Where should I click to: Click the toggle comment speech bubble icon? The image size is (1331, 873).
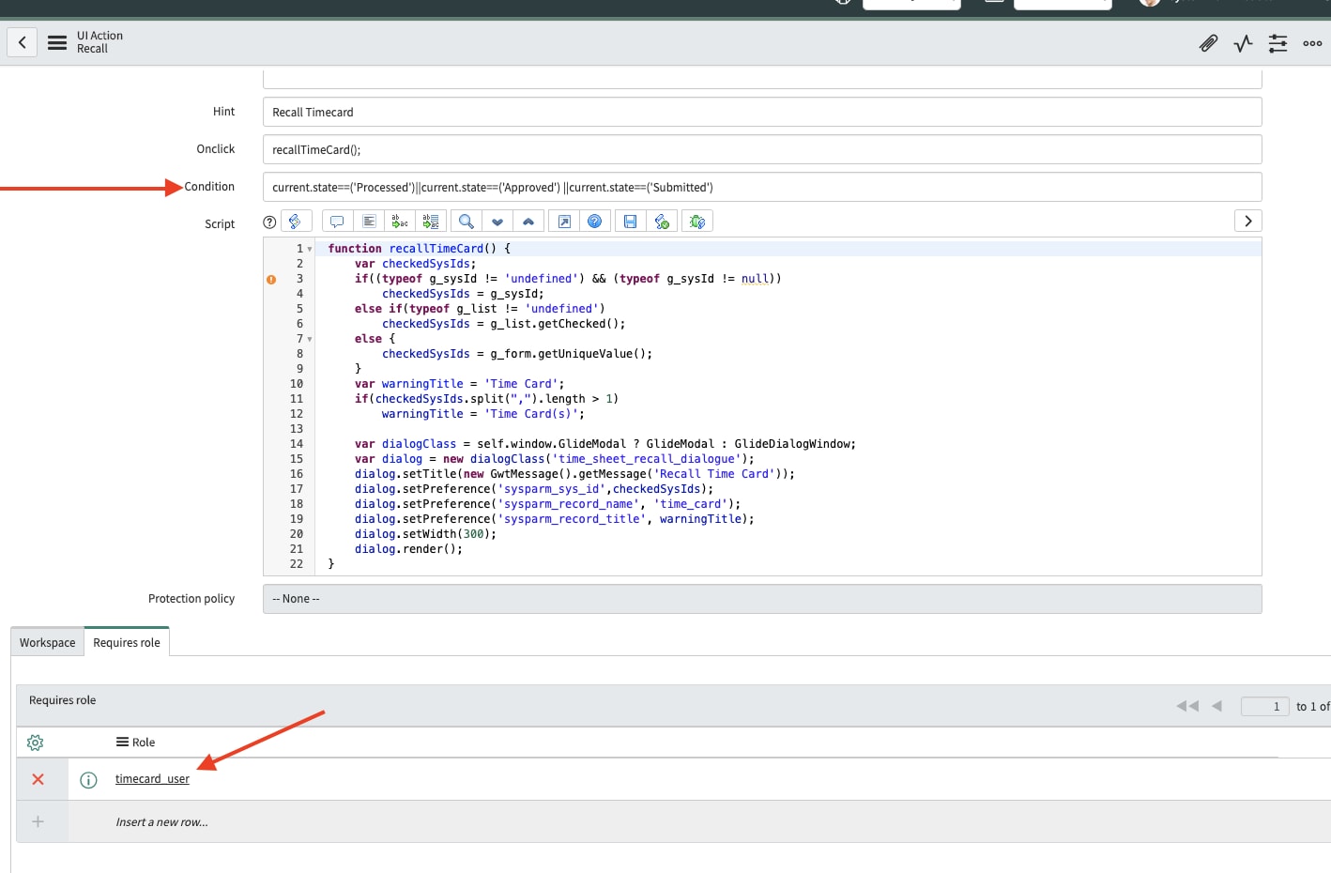337,222
